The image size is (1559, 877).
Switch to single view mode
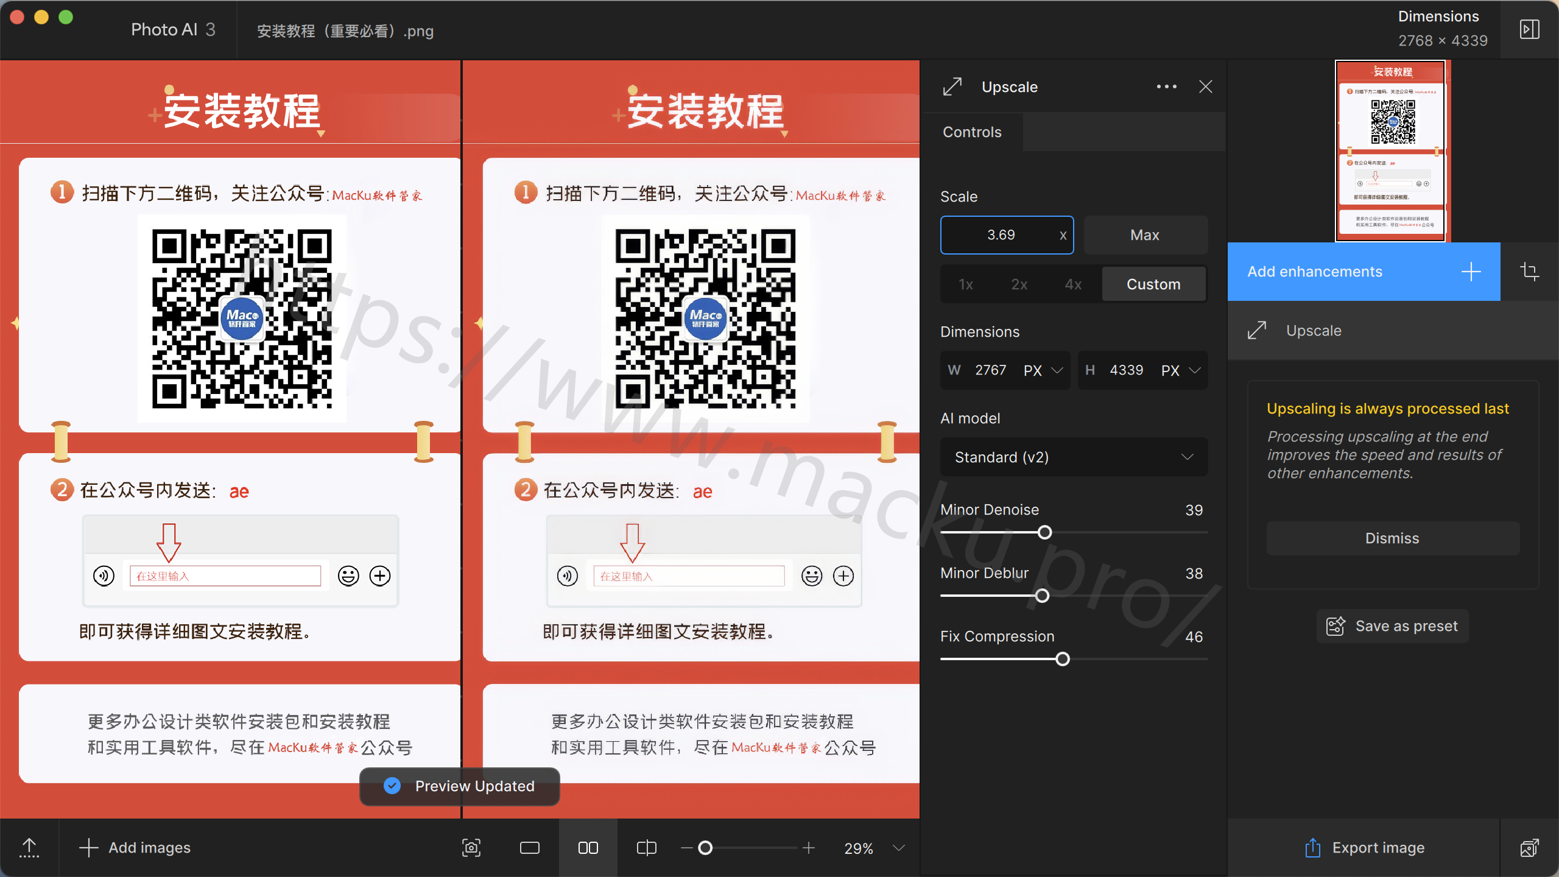pyautogui.click(x=529, y=848)
